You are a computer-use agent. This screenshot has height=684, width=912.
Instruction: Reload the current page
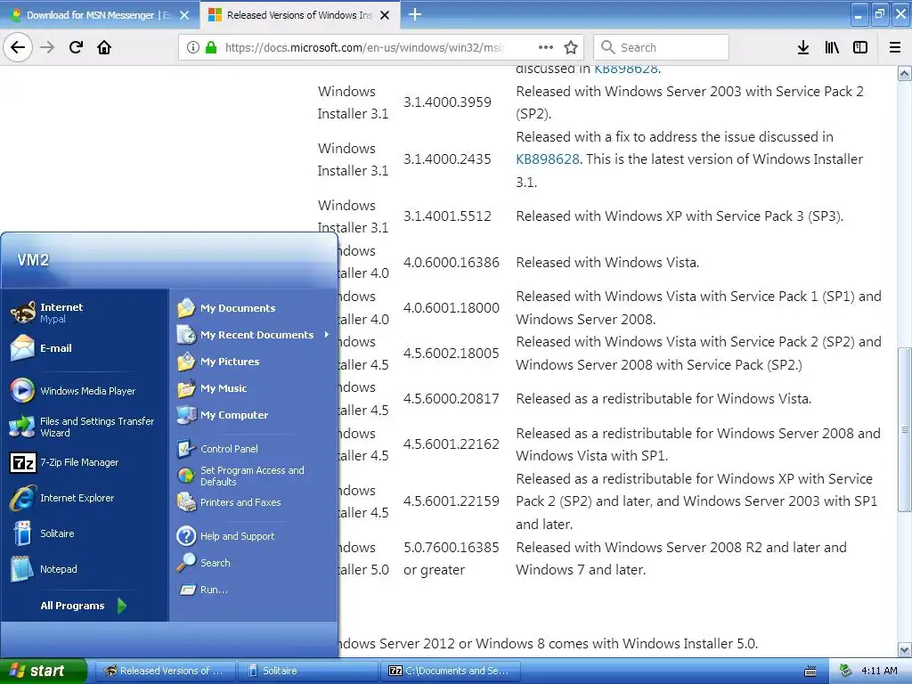pos(76,47)
